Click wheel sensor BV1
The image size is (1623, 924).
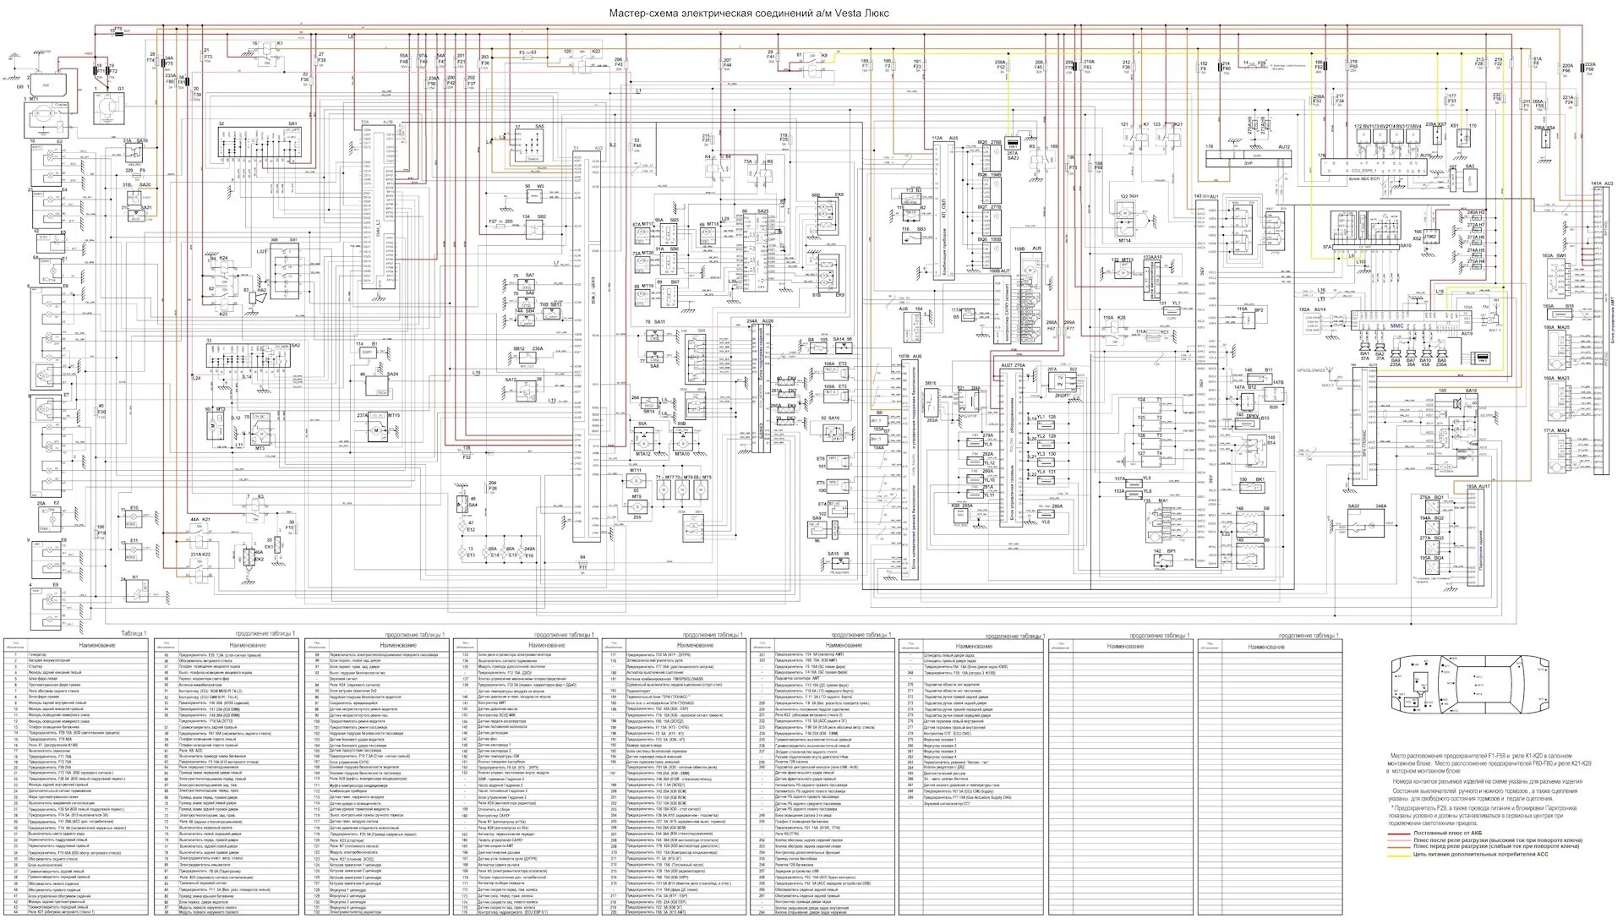pyautogui.click(x=1363, y=135)
